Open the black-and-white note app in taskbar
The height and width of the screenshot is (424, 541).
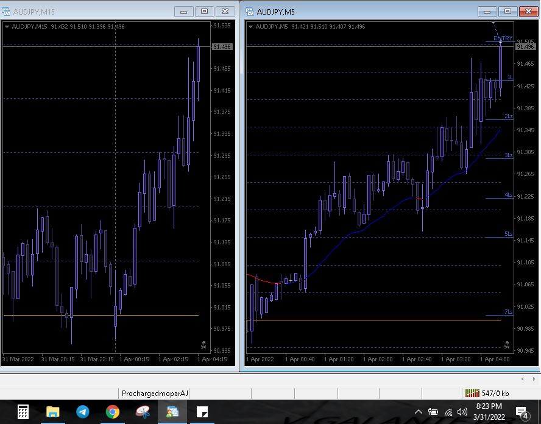pyautogui.click(x=202, y=412)
